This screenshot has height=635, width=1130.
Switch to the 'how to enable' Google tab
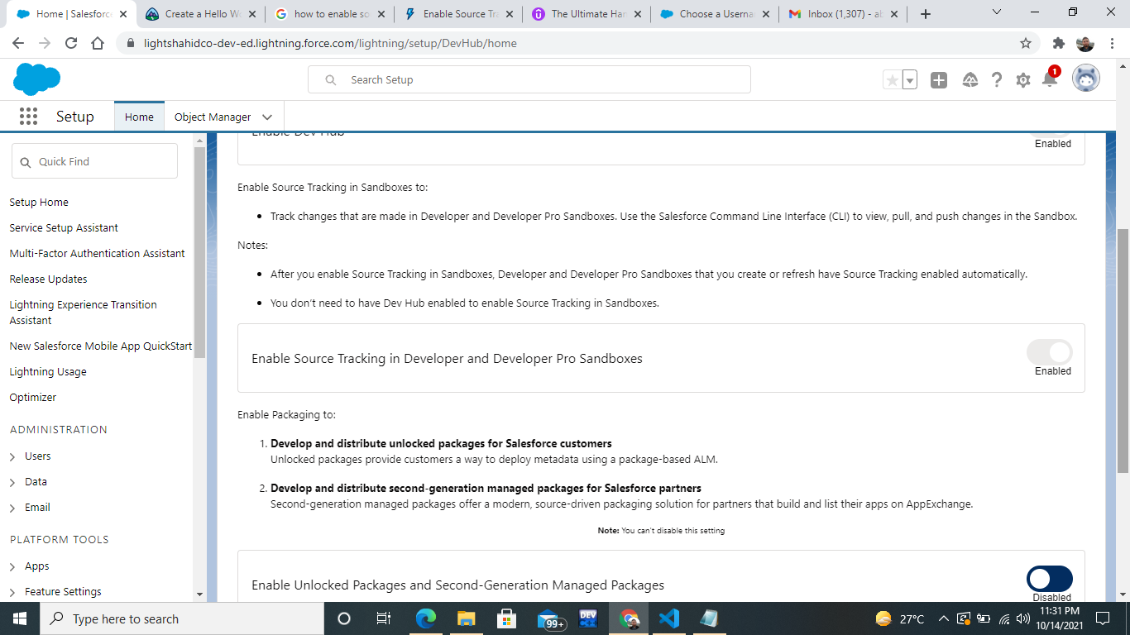[329, 14]
